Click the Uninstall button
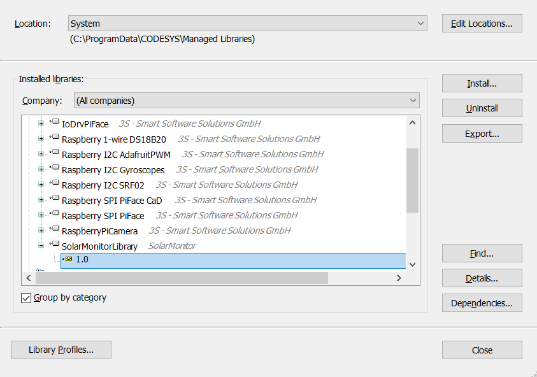Viewport: 537px width, 377px height. [482, 108]
